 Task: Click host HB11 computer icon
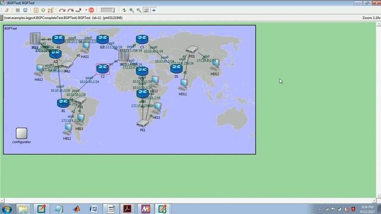80,119
